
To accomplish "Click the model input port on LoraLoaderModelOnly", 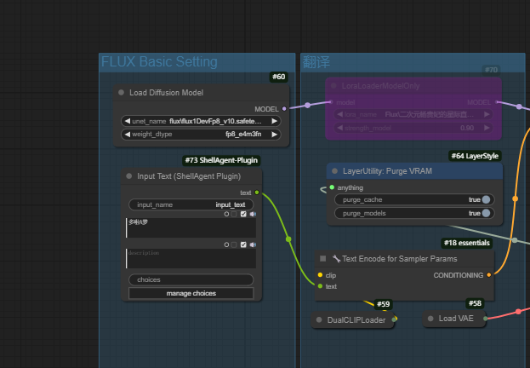I will pos(331,102).
